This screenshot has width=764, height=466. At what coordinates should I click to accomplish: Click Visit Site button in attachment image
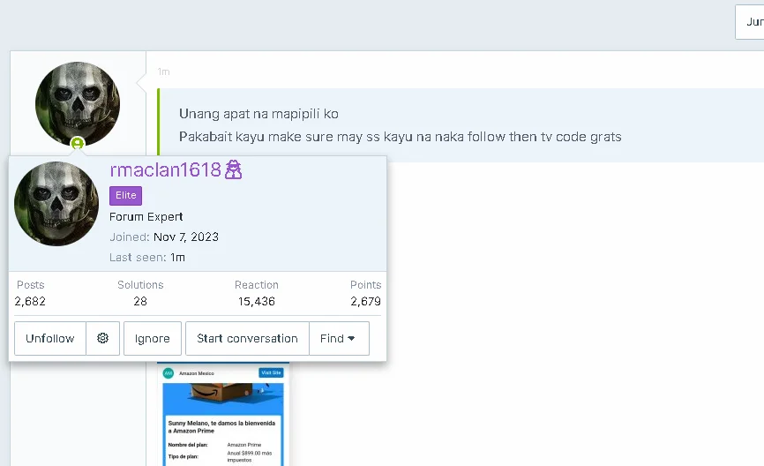tap(271, 373)
